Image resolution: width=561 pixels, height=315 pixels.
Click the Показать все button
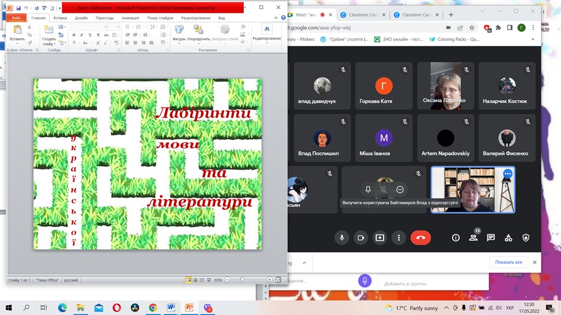(509, 262)
